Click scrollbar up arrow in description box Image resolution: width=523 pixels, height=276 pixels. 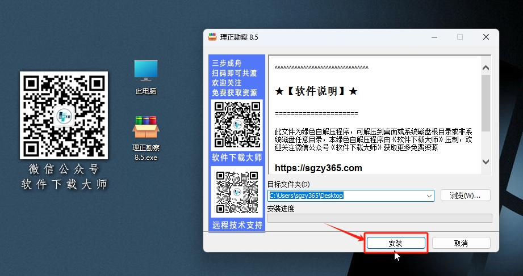click(486, 67)
